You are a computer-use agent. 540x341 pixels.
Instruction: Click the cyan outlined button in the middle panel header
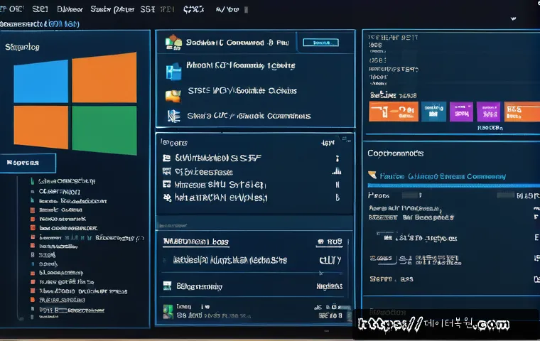coord(320,43)
